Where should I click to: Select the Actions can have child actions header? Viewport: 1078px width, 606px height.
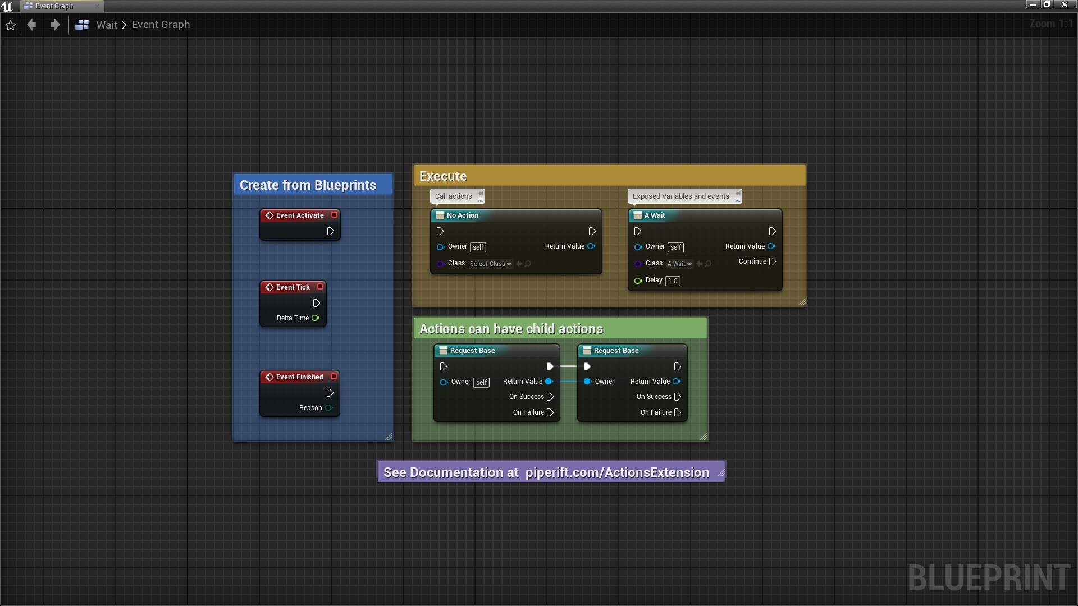click(x=560, y=328)
